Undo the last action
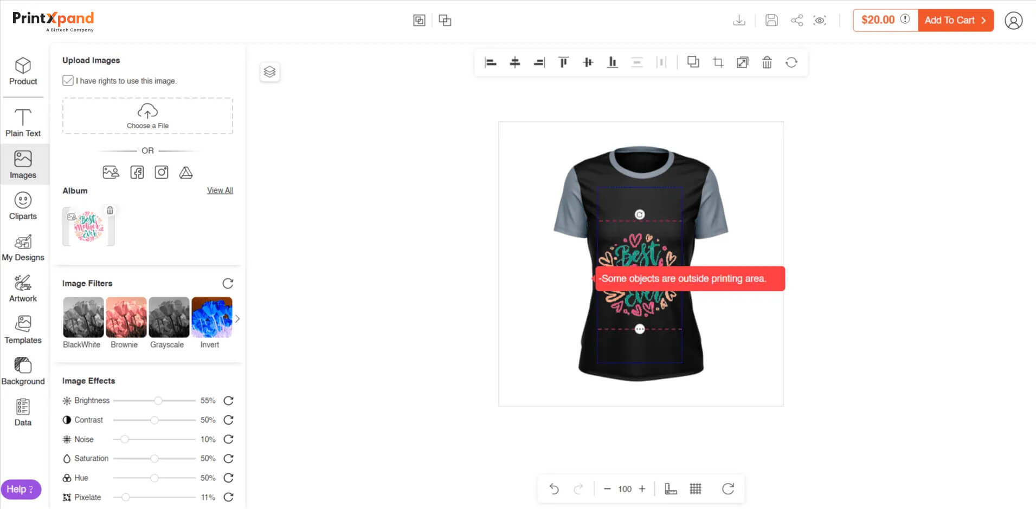The height and width of the screenshot is (509, 1036). (x=554, y=489)
